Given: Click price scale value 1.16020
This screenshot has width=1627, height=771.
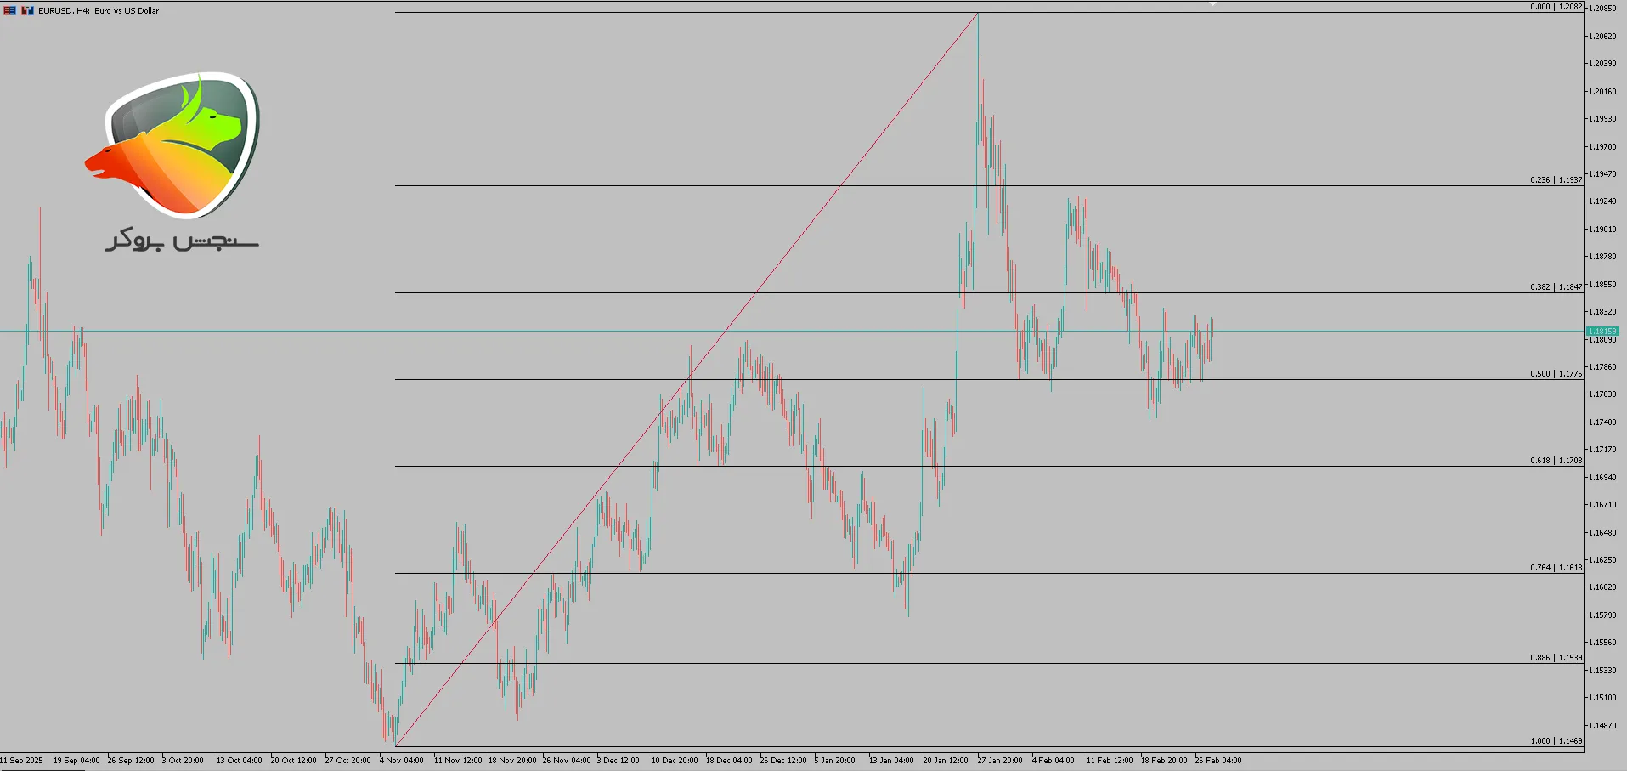Looking at the screenshot, I should [1602, 587].
